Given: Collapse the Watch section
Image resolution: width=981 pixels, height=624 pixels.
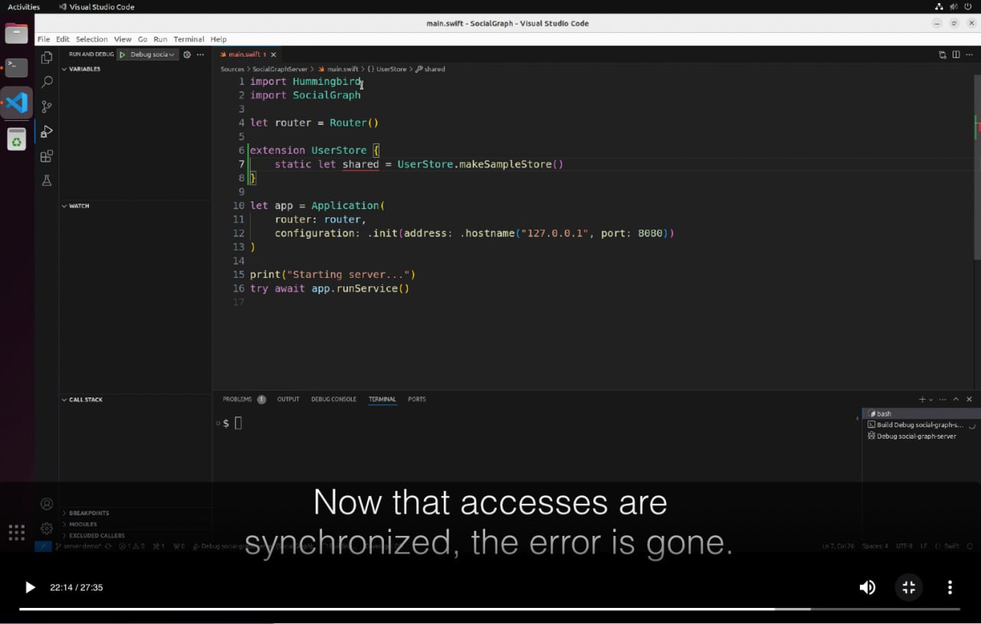Looking at the screenshot, I should (x=79, y=206).
